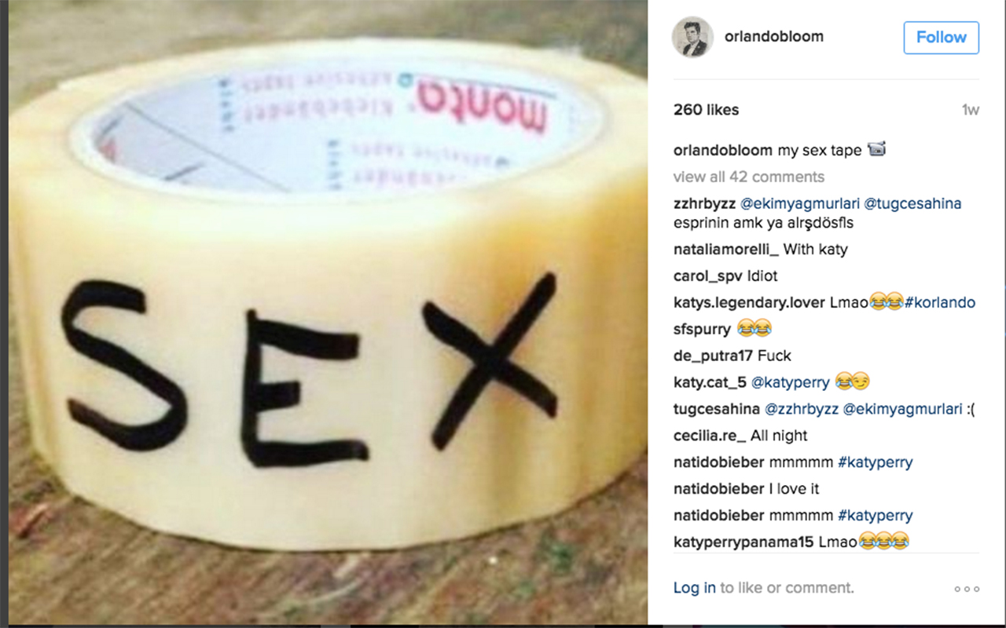This screenshot has height=628, width=1006.
Task: Open the @tugcesahina mention in first comment
Action: (x=912, y=203)
